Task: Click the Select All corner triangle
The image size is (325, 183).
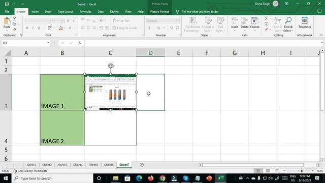Action: click(8, 53)
